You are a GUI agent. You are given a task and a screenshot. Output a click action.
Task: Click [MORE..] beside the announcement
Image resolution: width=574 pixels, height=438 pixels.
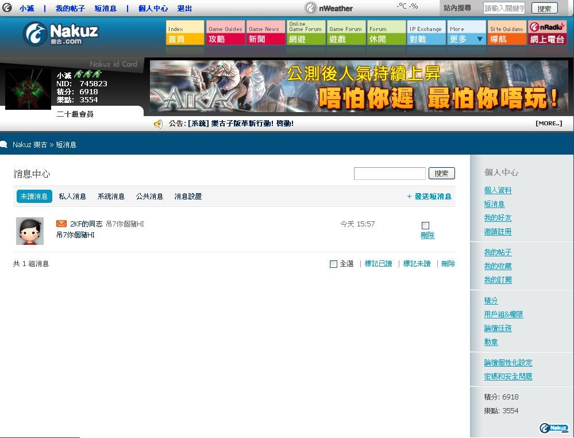548,124
